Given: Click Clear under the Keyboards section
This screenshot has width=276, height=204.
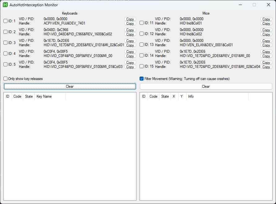Looking at the screenshot, I should (69, 86).
